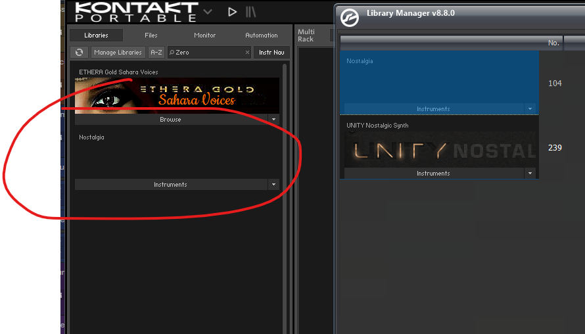Open the Kontakt logo dropdown chevron
Viewport: 585px width, 334px height.
coord(208,12)
